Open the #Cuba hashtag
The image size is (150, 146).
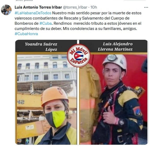pyautogui.click(x=46, y=23)
